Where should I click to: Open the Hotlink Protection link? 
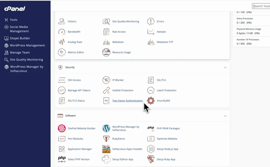coord(123,90)
